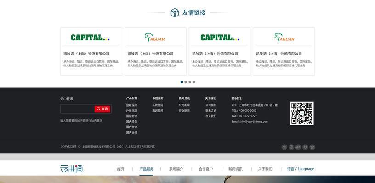Open the 加入我们 footer link
Image resolution: width=375 pixels, height=183 pixels.
point(211,116)
